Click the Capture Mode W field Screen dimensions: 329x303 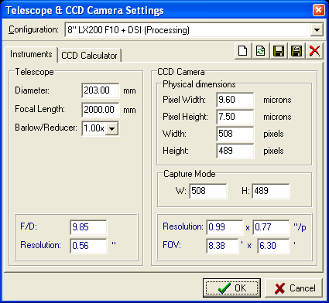pyautogui.click(x=208, y=191)
